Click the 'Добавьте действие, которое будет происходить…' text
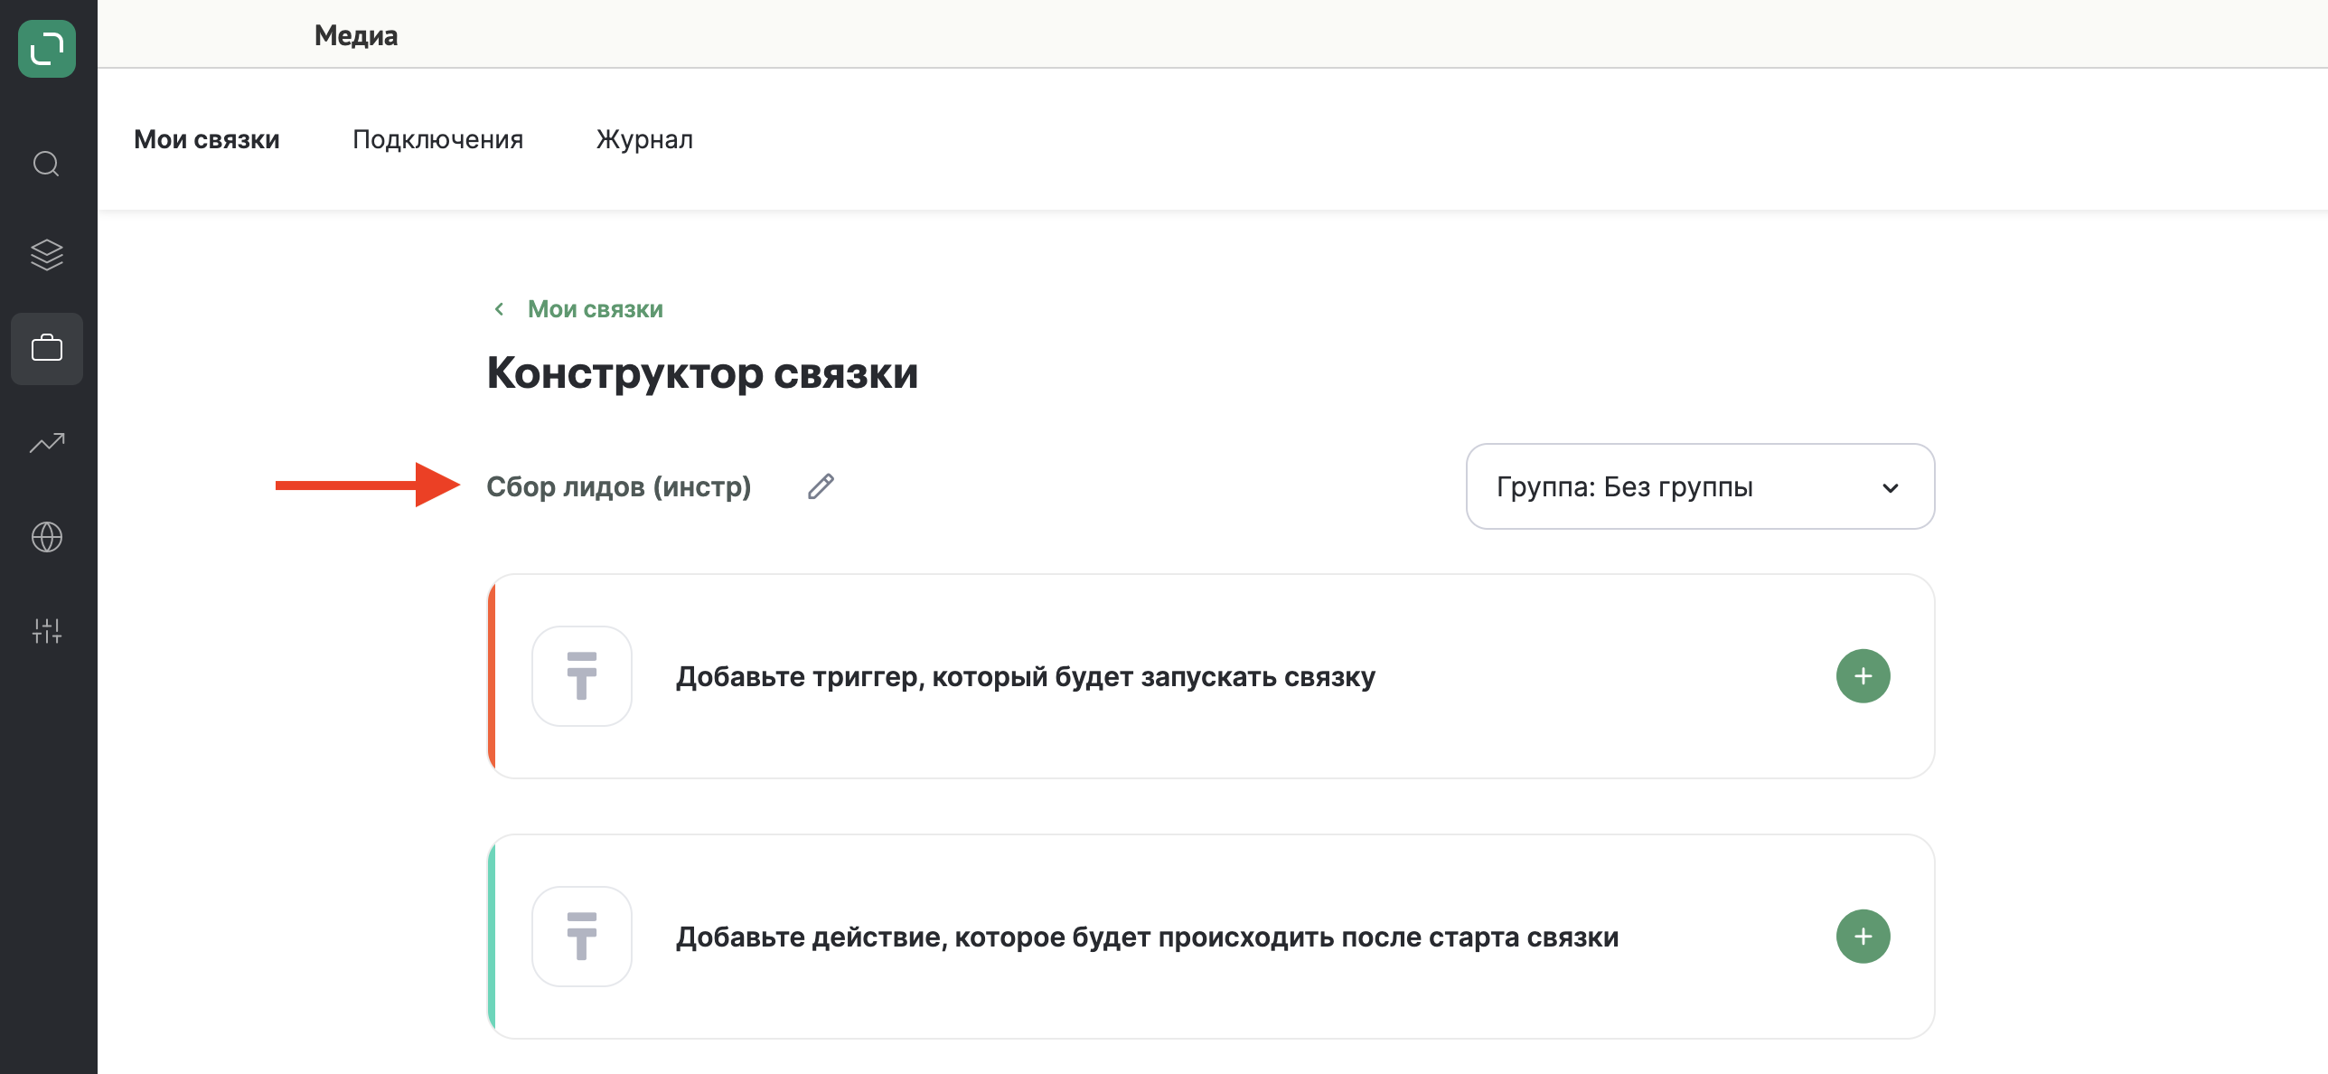Image resolution: width=2328 pixels, height=1074 pixels. [1147, 937]
